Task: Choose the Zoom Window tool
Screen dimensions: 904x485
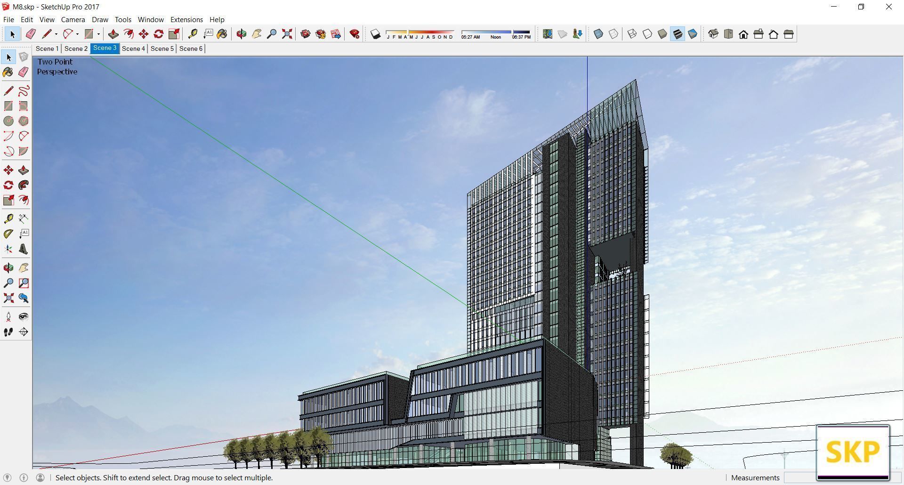Action: 24,283
